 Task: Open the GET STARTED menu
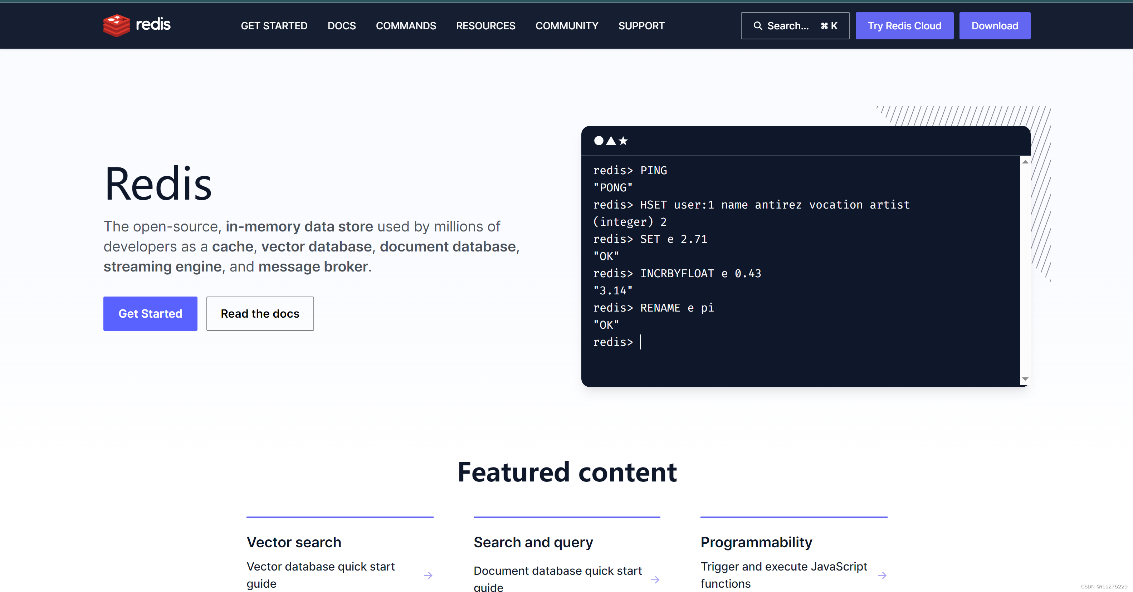[274, 26]
